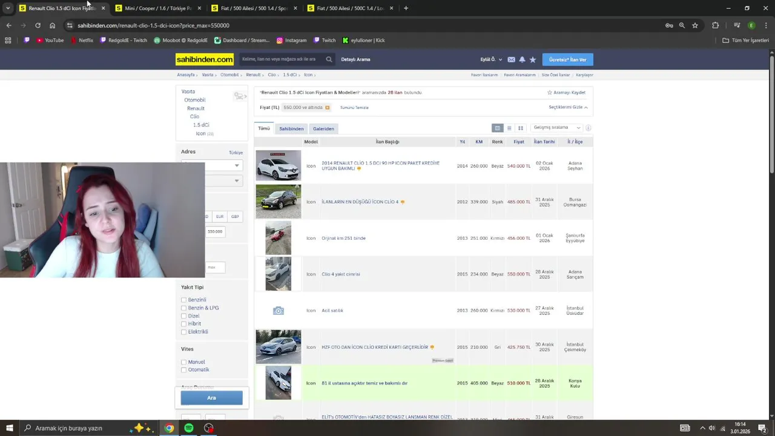Switch to Mini / Cooper browser tab
775x436 pixels.
pyautogui.click(x=157, y=8)
